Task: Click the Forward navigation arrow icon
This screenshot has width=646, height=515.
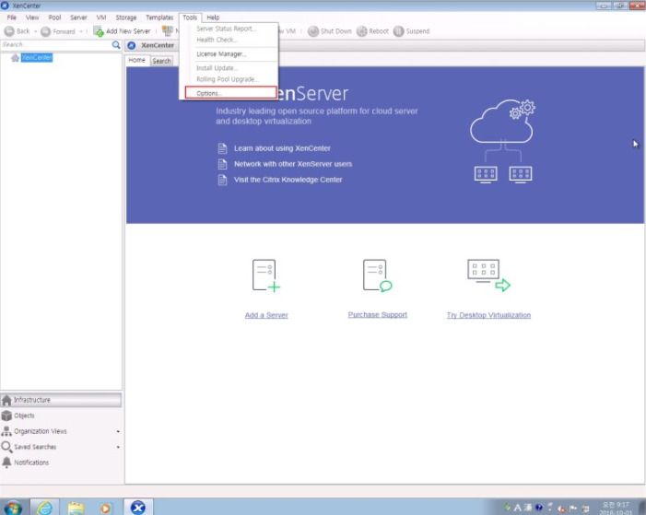Action: point(46,31)
